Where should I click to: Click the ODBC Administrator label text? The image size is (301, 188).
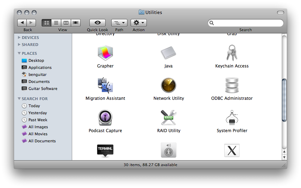pyautogui.click(x=232, y=98)
